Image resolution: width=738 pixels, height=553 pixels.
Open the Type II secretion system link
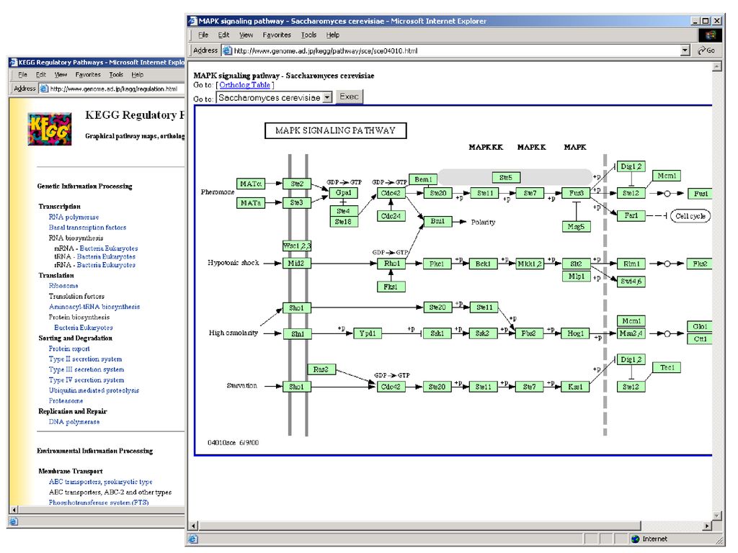(x=85, y=359)
